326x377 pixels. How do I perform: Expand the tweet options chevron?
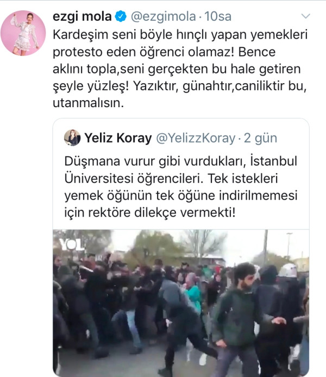[305, 16]
